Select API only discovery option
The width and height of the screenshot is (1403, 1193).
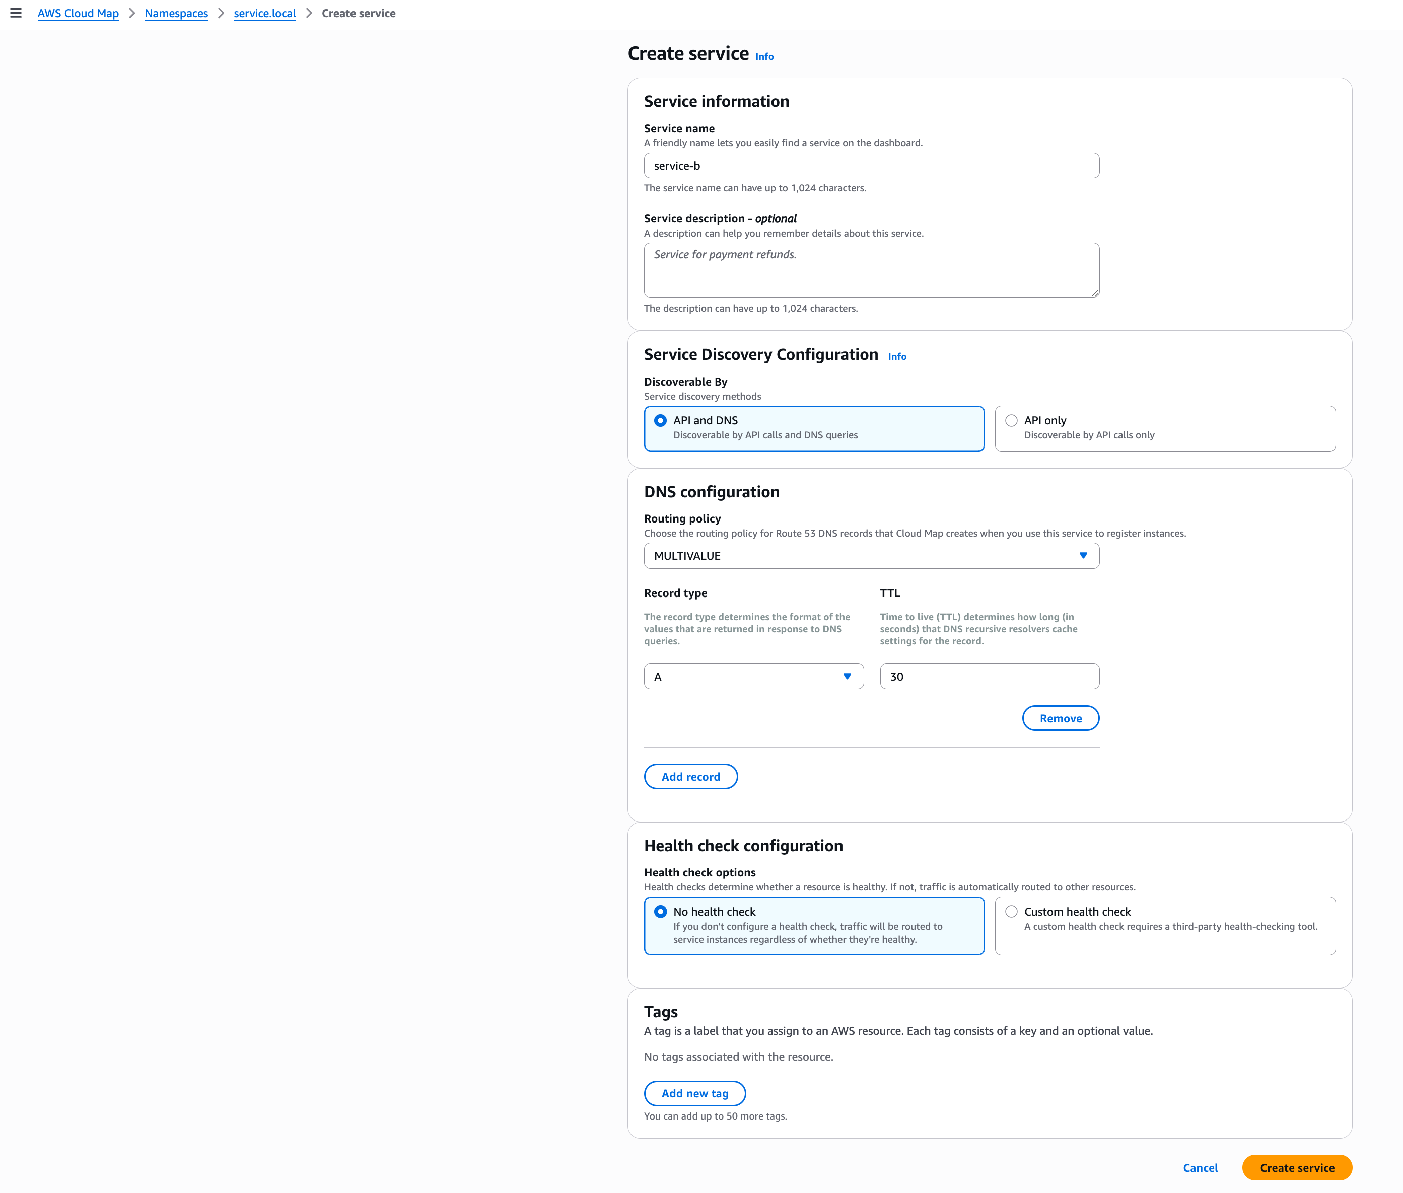(1011, 421)
